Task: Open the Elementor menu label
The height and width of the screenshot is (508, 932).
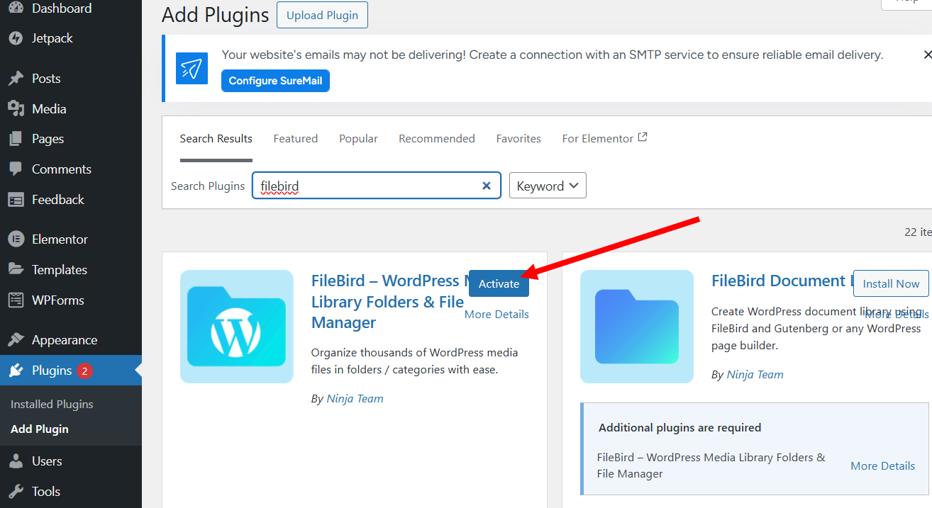Action: click(x=60, y=239)
